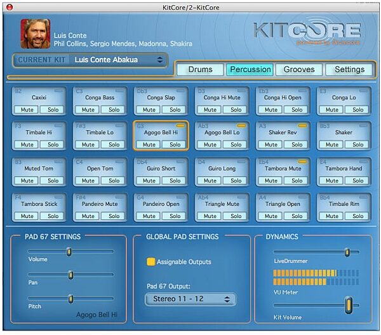The height and width of the screenshot is (335, 381).
Task: Mute the Pandeiro Open pad
Action: pos(149,216)
